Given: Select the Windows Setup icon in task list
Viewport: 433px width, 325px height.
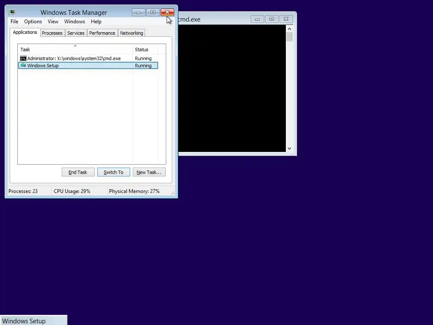Looking at the screenshot, I should click(23, 65).
